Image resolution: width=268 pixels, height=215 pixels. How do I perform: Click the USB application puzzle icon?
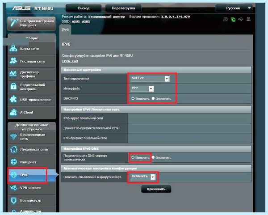point(13,99)
